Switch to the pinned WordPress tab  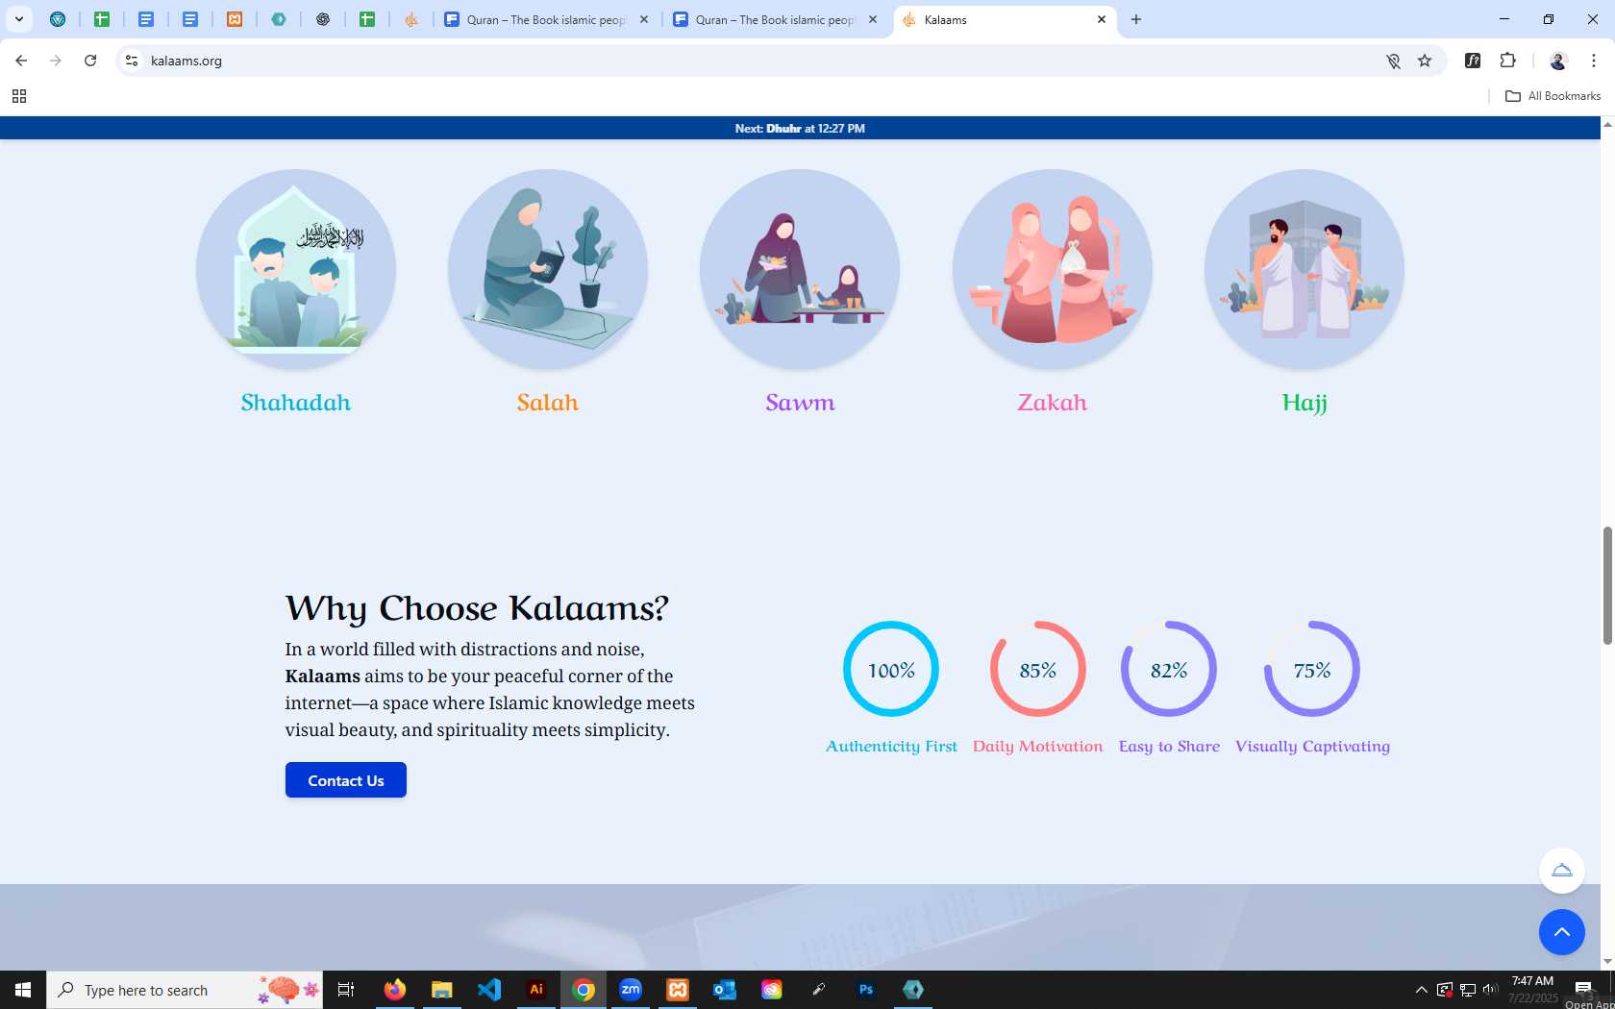point(58,19)
